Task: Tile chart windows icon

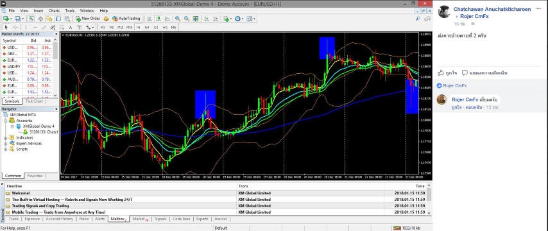Action: (195, 19)
